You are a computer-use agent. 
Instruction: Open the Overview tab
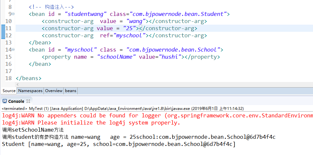pyautogui.click(x=54, y=91)
